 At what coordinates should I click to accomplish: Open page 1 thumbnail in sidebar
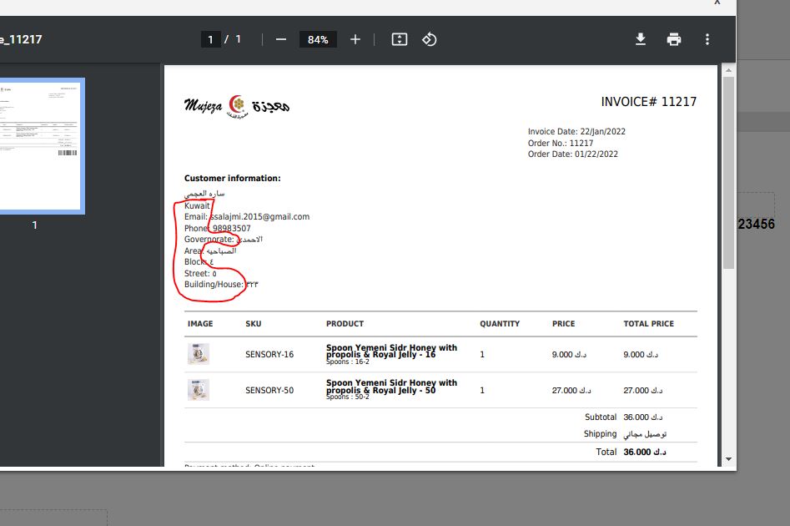pyautogui.click(x=42, y=146)
